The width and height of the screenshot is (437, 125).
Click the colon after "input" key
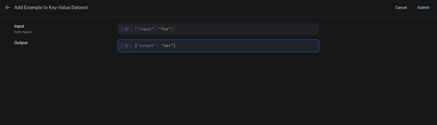(x=155, y=29)
